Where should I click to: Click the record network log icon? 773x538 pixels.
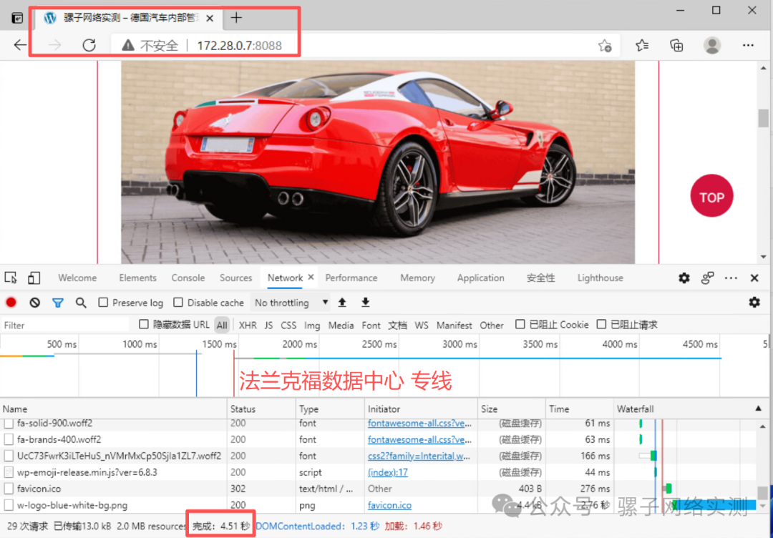pos(11,303)
